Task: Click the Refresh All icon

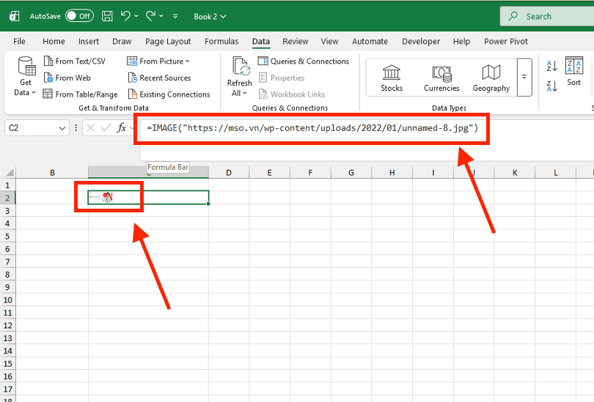Action: click(241, 66)
